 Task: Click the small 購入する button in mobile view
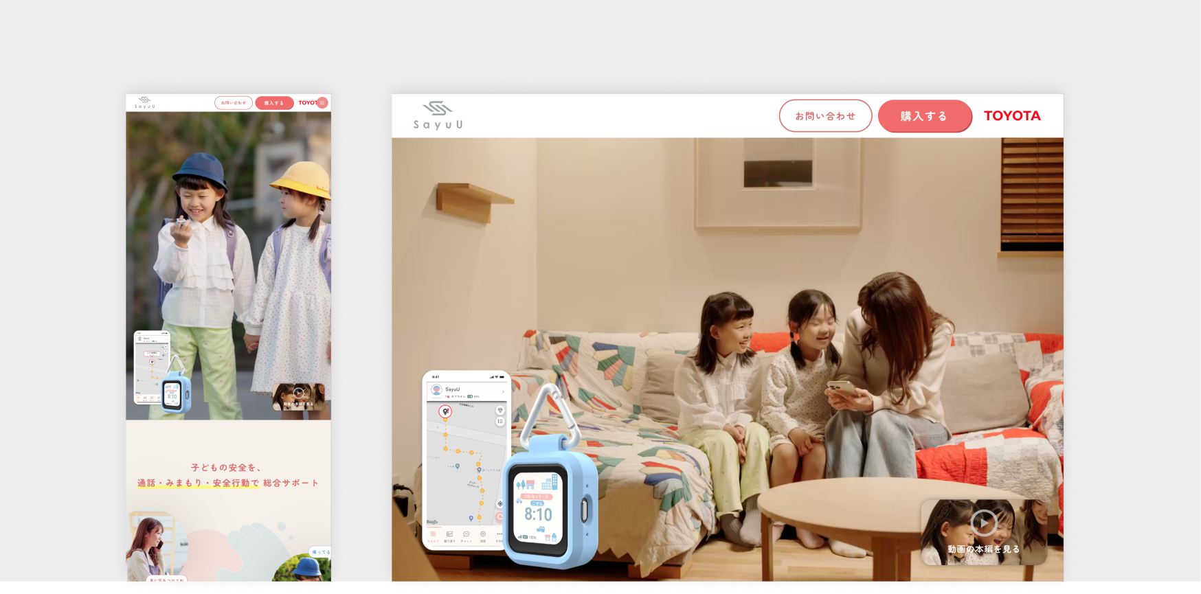(274, 103)
